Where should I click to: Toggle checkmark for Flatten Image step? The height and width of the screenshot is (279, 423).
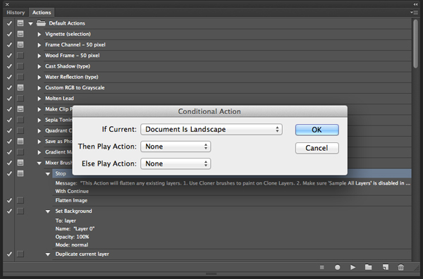[9, 200]
